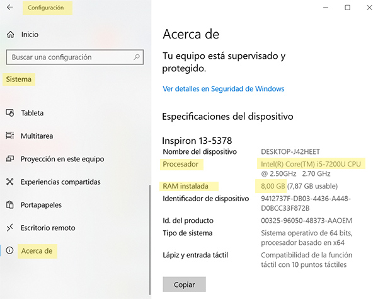Viewport: 378px width, 299px height.
Task: Click the search magnifier icon
Action: [137, 57]
